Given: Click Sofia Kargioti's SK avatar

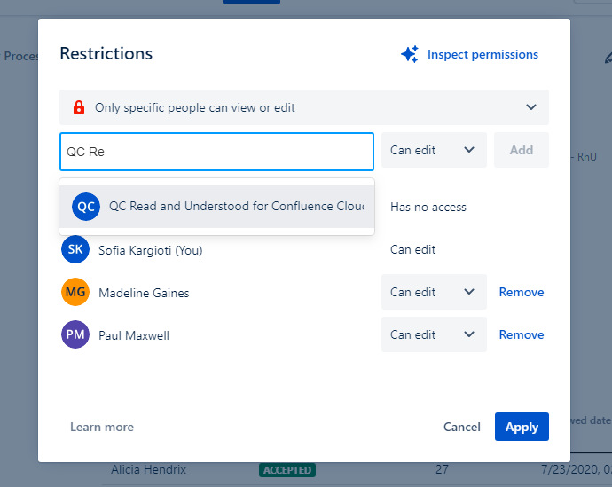Looking at the screenshot, I should pyautogui.click(x=75, y=250).
